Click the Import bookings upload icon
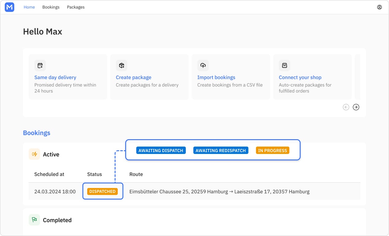389x236 pixels. click(203, 65)
